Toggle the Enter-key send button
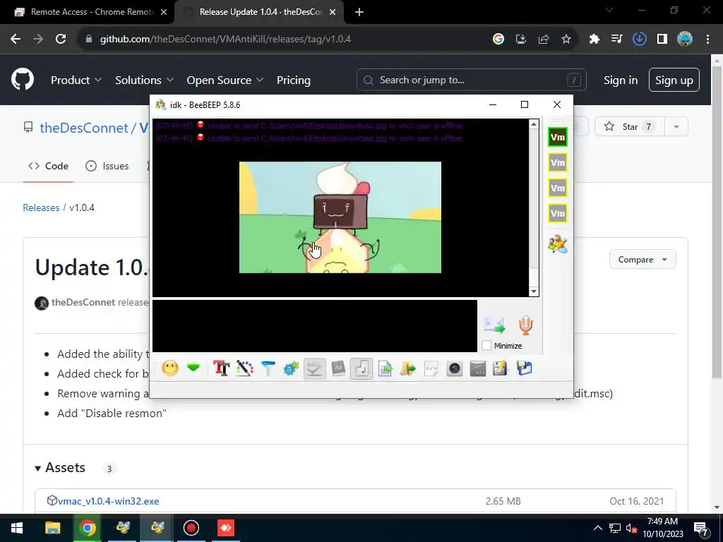 (x=361, y=368)
